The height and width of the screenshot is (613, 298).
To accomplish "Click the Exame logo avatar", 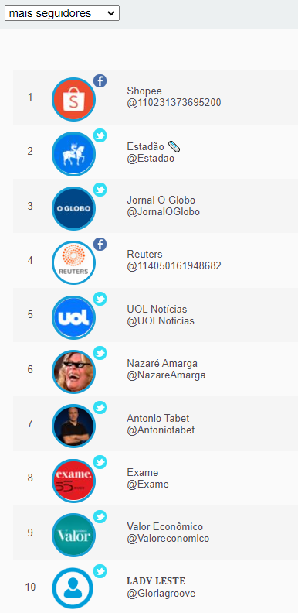I will (73, 481).
